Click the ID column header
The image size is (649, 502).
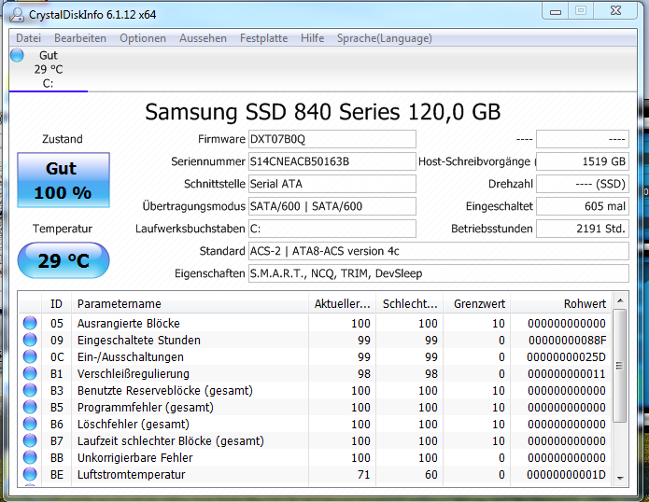56,304
